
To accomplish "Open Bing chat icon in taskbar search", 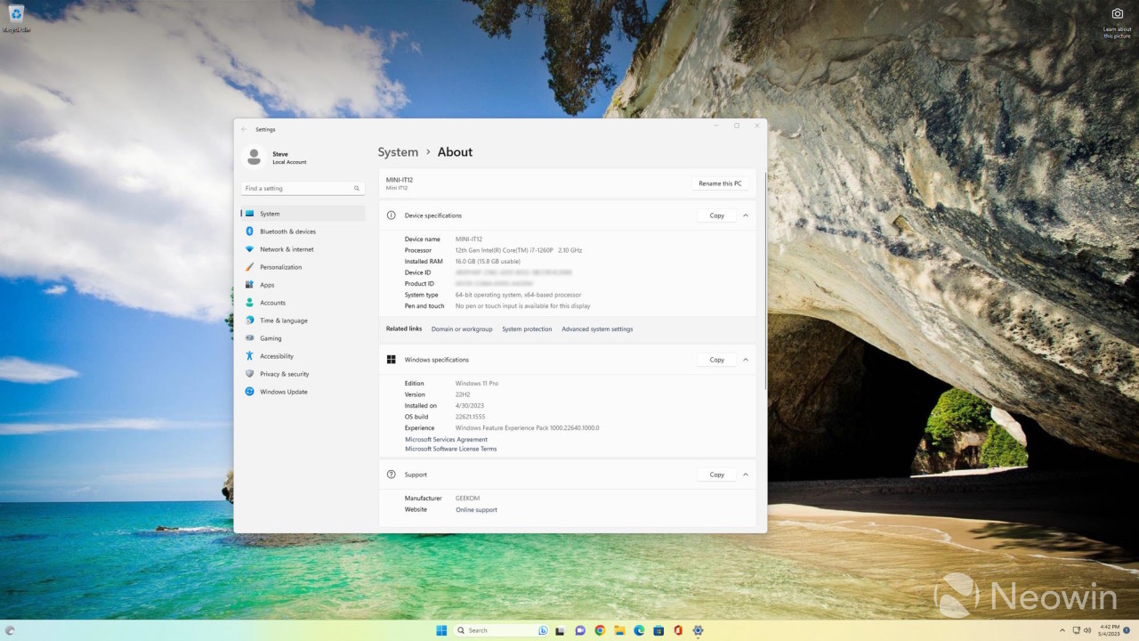I will [x=542, y=630].
